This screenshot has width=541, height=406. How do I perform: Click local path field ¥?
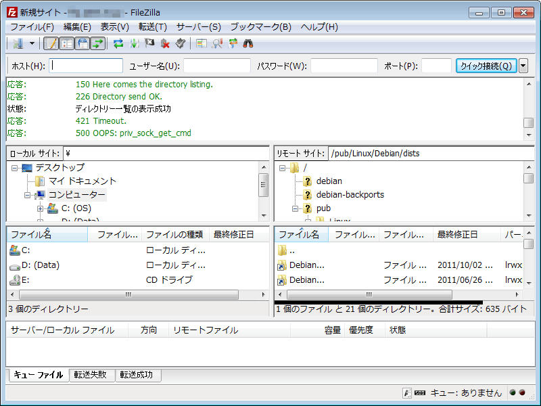pyautogui.click(x=166, y=154)
